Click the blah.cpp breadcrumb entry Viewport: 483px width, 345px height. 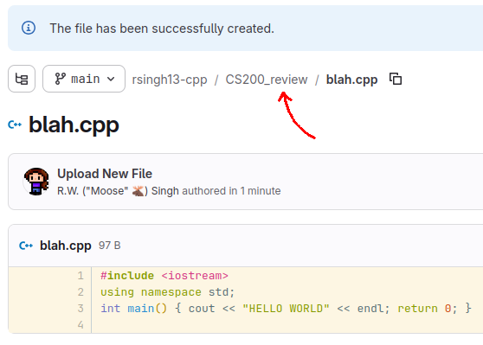pos(351,80)
